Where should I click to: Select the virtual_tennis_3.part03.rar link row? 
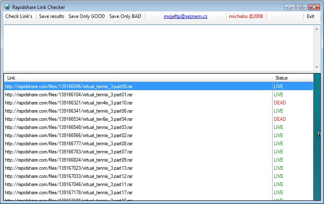(158, 127)
